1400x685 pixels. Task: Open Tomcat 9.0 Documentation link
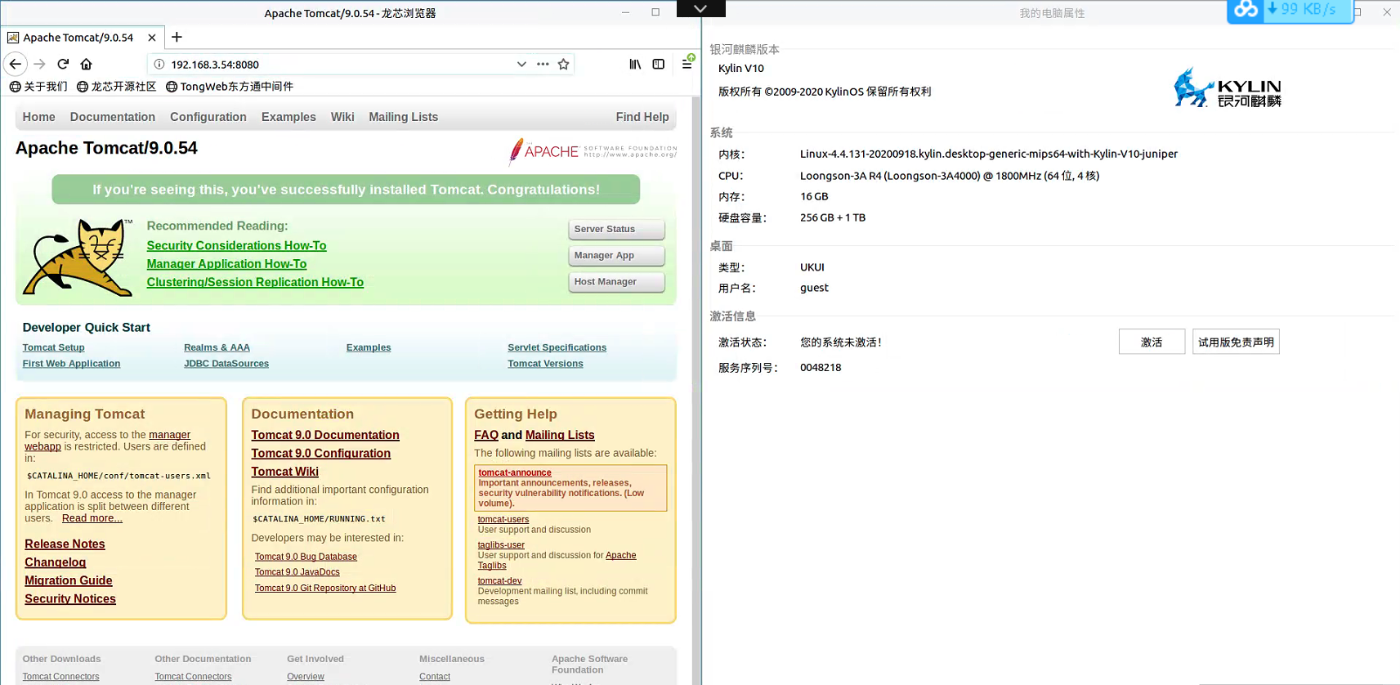(x=325, y=436)
